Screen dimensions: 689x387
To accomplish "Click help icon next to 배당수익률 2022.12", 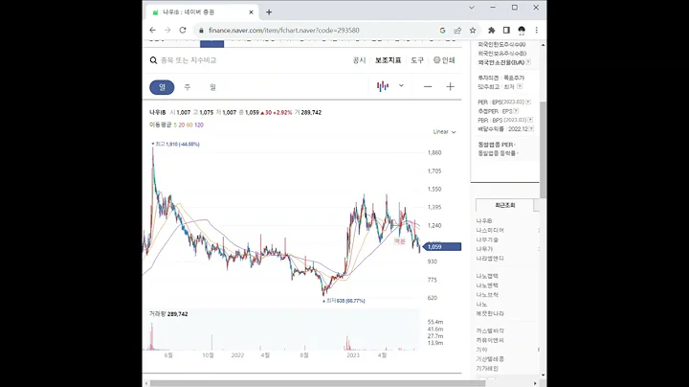I will (x=531, y=129).
